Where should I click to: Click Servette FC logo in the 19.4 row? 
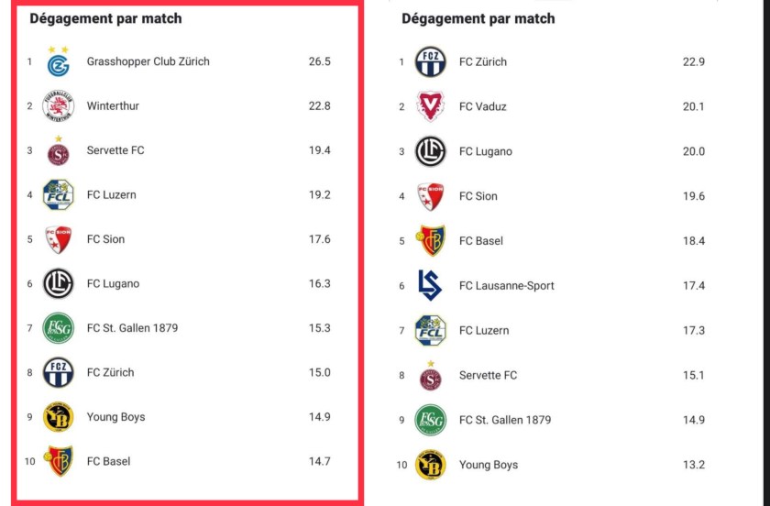59,151
